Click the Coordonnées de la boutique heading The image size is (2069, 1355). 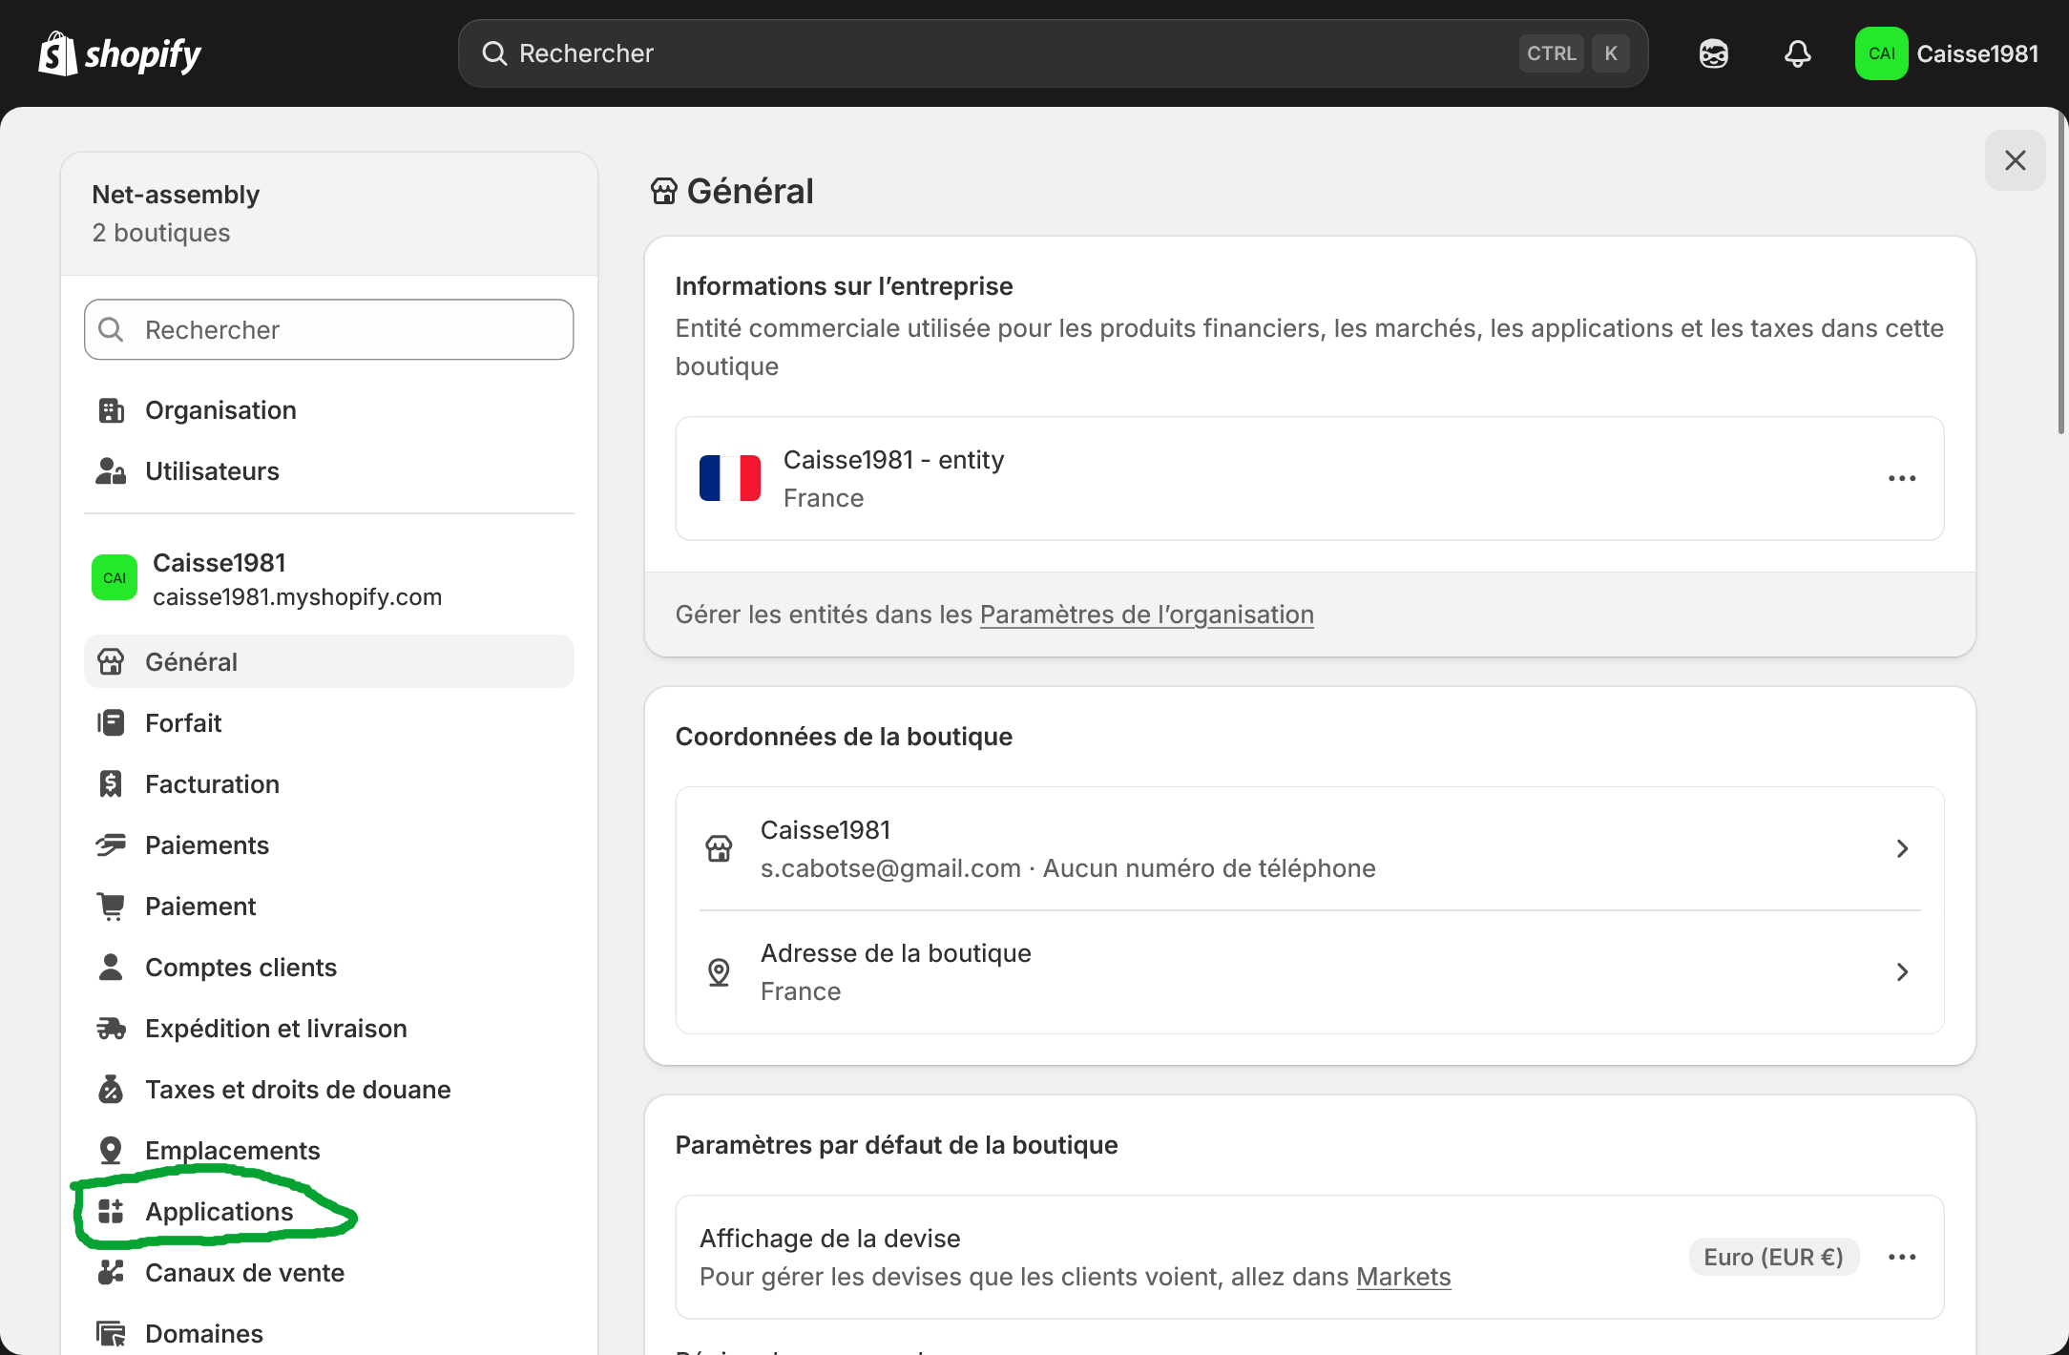click(x=844, y=737)
